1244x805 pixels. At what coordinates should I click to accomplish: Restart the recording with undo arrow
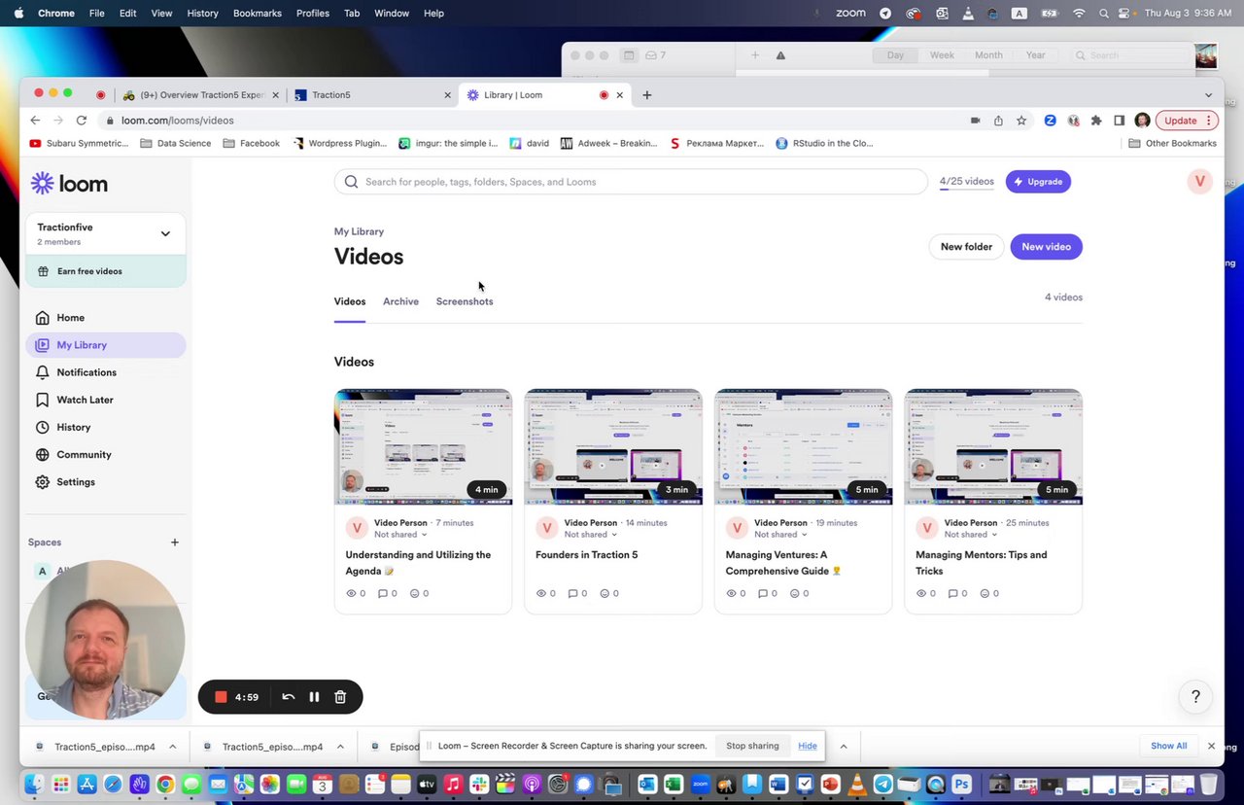(x=289, y=697)
